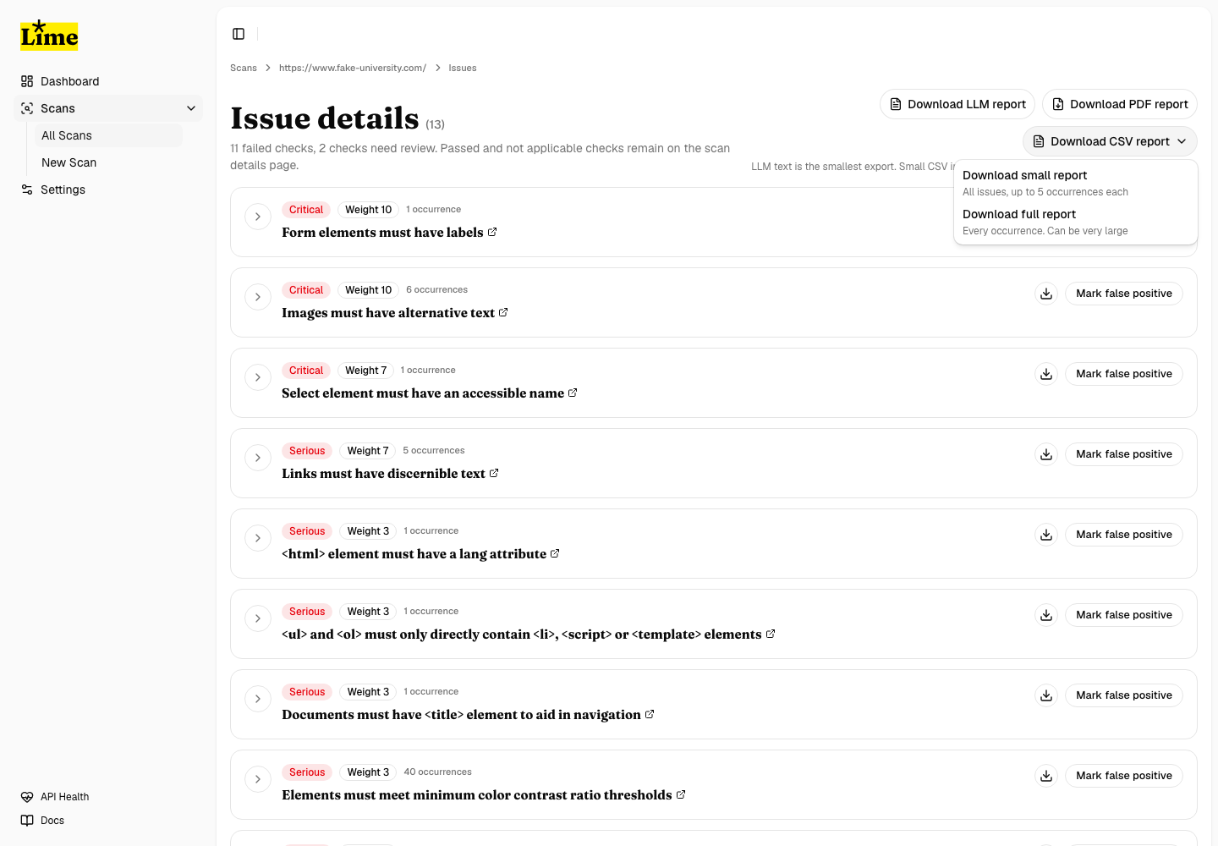Open New Scan from sidebar
Image resolution: width=1218 pixels, height=846 pixels.
tap(69, 162)
